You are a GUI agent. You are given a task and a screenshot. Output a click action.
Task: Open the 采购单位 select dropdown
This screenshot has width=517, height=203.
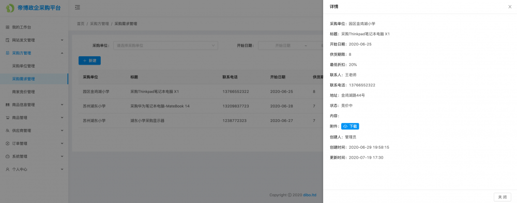[x=165, y=45]
